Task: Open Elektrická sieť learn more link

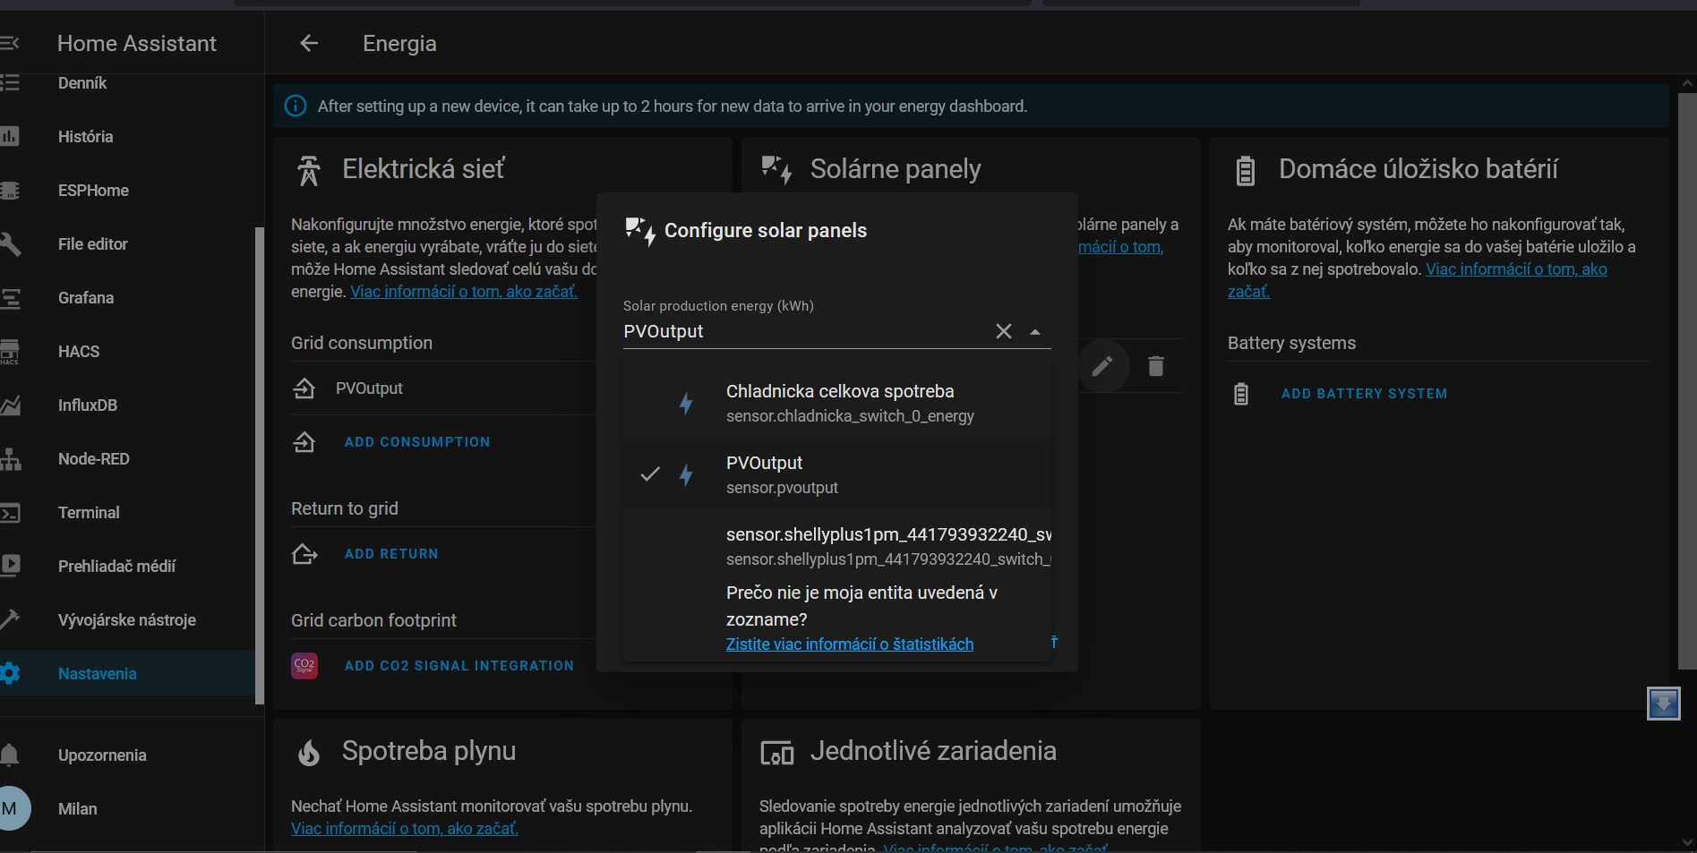Action: [464, 292]
